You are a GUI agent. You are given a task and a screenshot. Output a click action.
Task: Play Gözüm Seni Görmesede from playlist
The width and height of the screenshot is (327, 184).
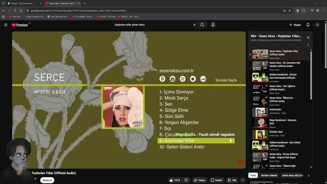click(279, 78)
